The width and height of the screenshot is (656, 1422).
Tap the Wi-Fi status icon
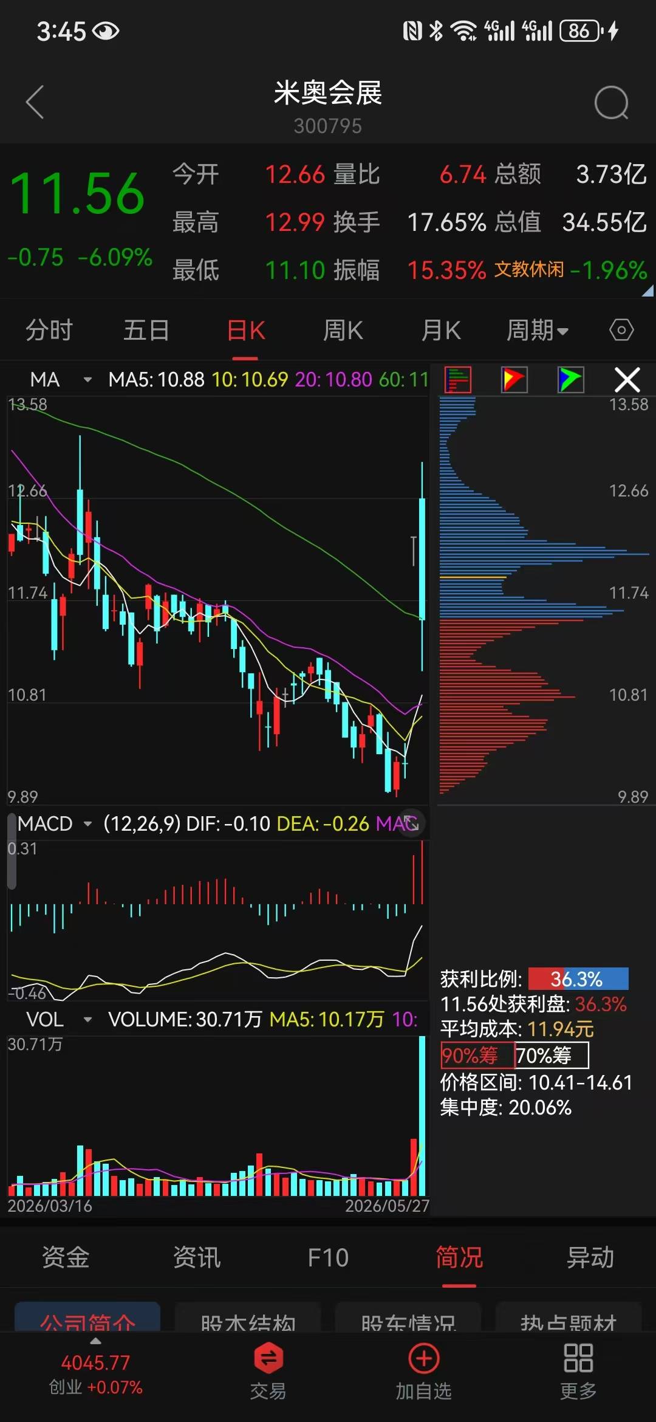click(x=464, y=30)
